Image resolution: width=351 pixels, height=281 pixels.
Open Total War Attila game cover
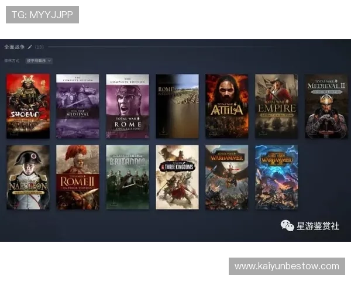pyautogui.click(x=226, y=106)
